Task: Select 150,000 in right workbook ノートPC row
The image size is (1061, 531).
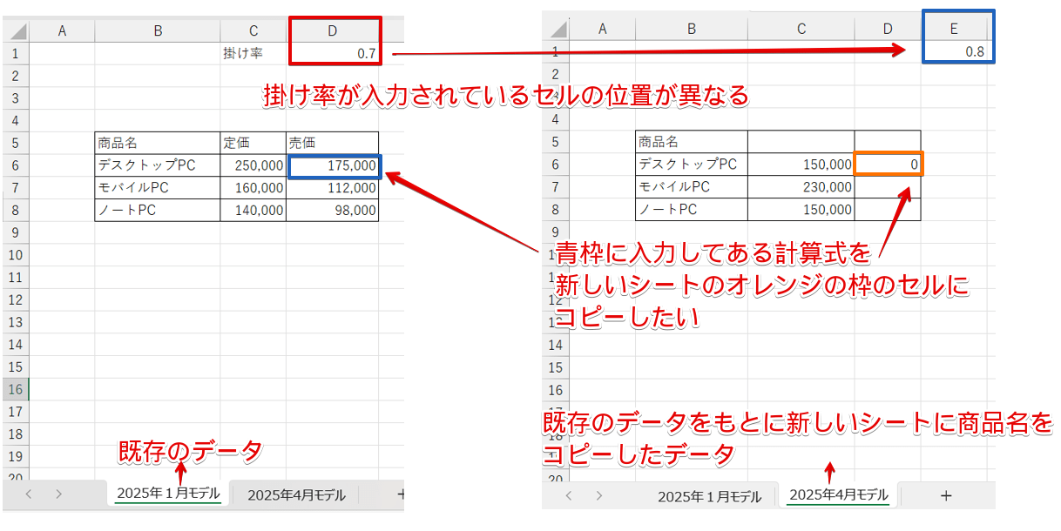Action: [x=801, y=209]
